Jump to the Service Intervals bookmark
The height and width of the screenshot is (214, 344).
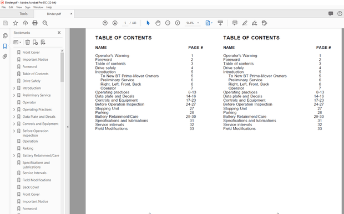[x=34, y=173]
